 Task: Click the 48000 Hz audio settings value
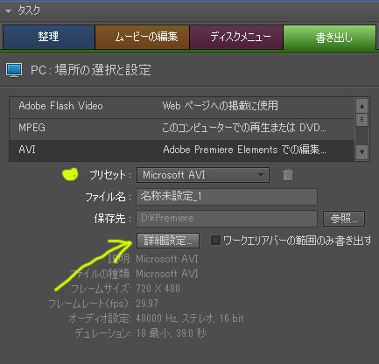[190, 318]
